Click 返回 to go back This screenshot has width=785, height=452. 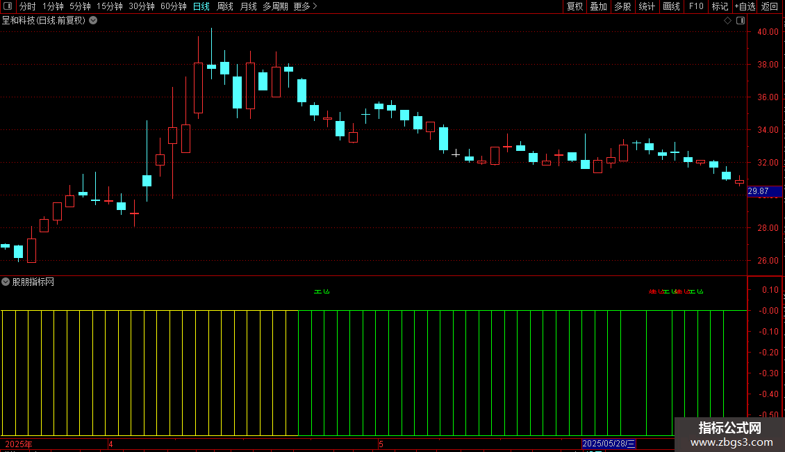coord(770,6)
